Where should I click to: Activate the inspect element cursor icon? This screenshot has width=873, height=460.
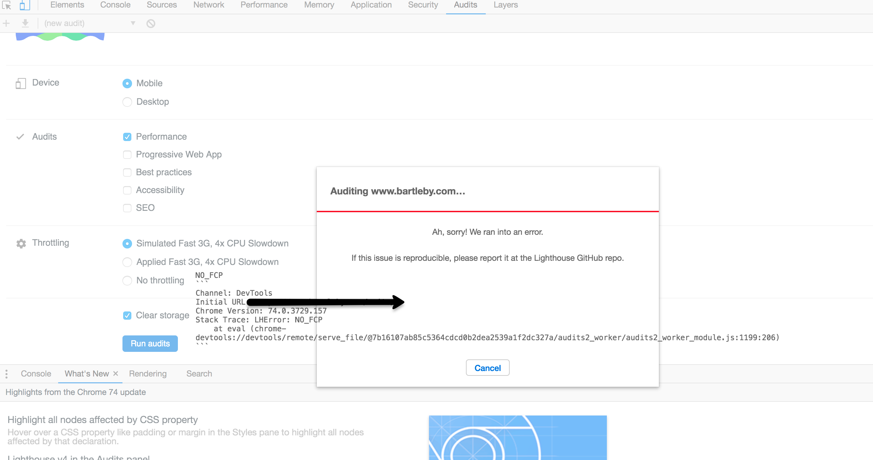(6, 5)
